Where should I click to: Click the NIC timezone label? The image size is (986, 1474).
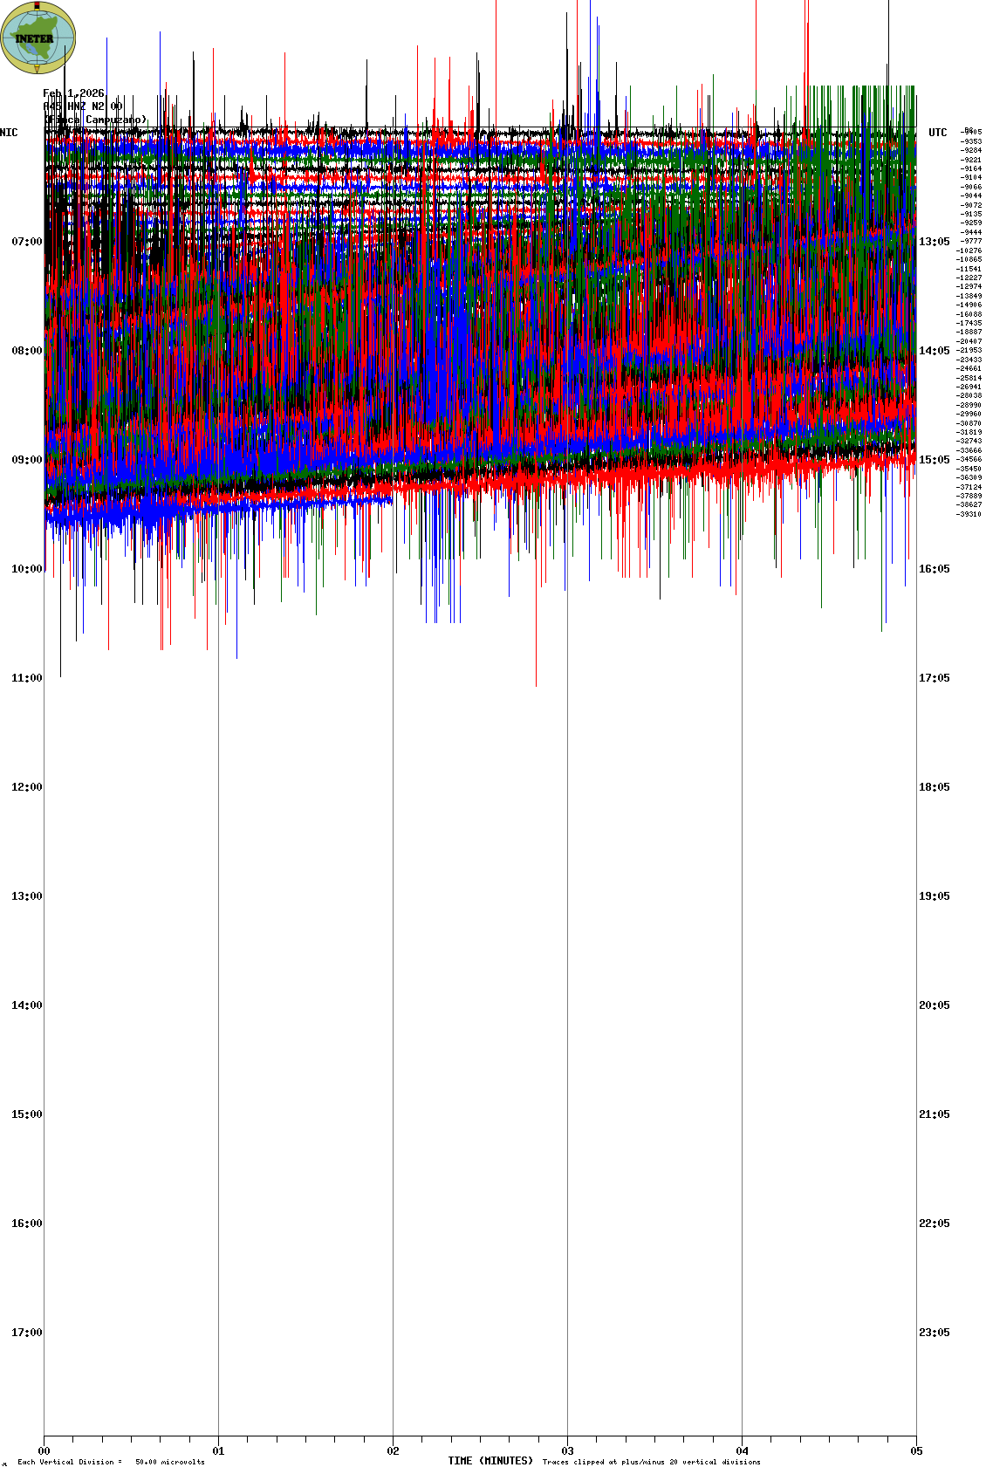(x=9, y=133)
